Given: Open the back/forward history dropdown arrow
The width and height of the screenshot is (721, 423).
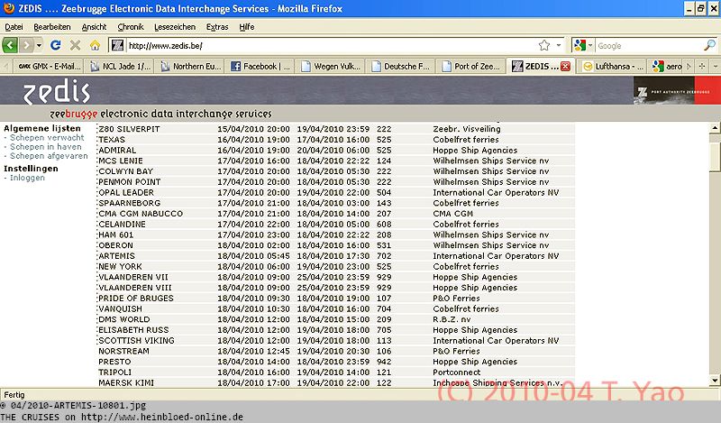Looking at the screenshot, I should point(39,45).
